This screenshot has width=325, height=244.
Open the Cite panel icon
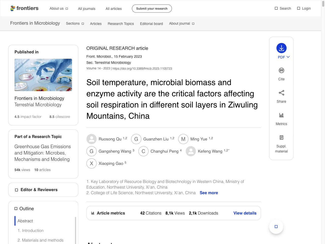click(x=281, y=70)
